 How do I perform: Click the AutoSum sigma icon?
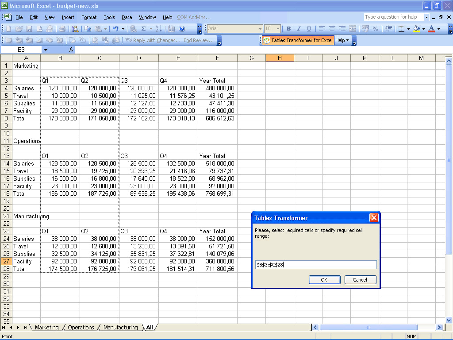[144, 29]
